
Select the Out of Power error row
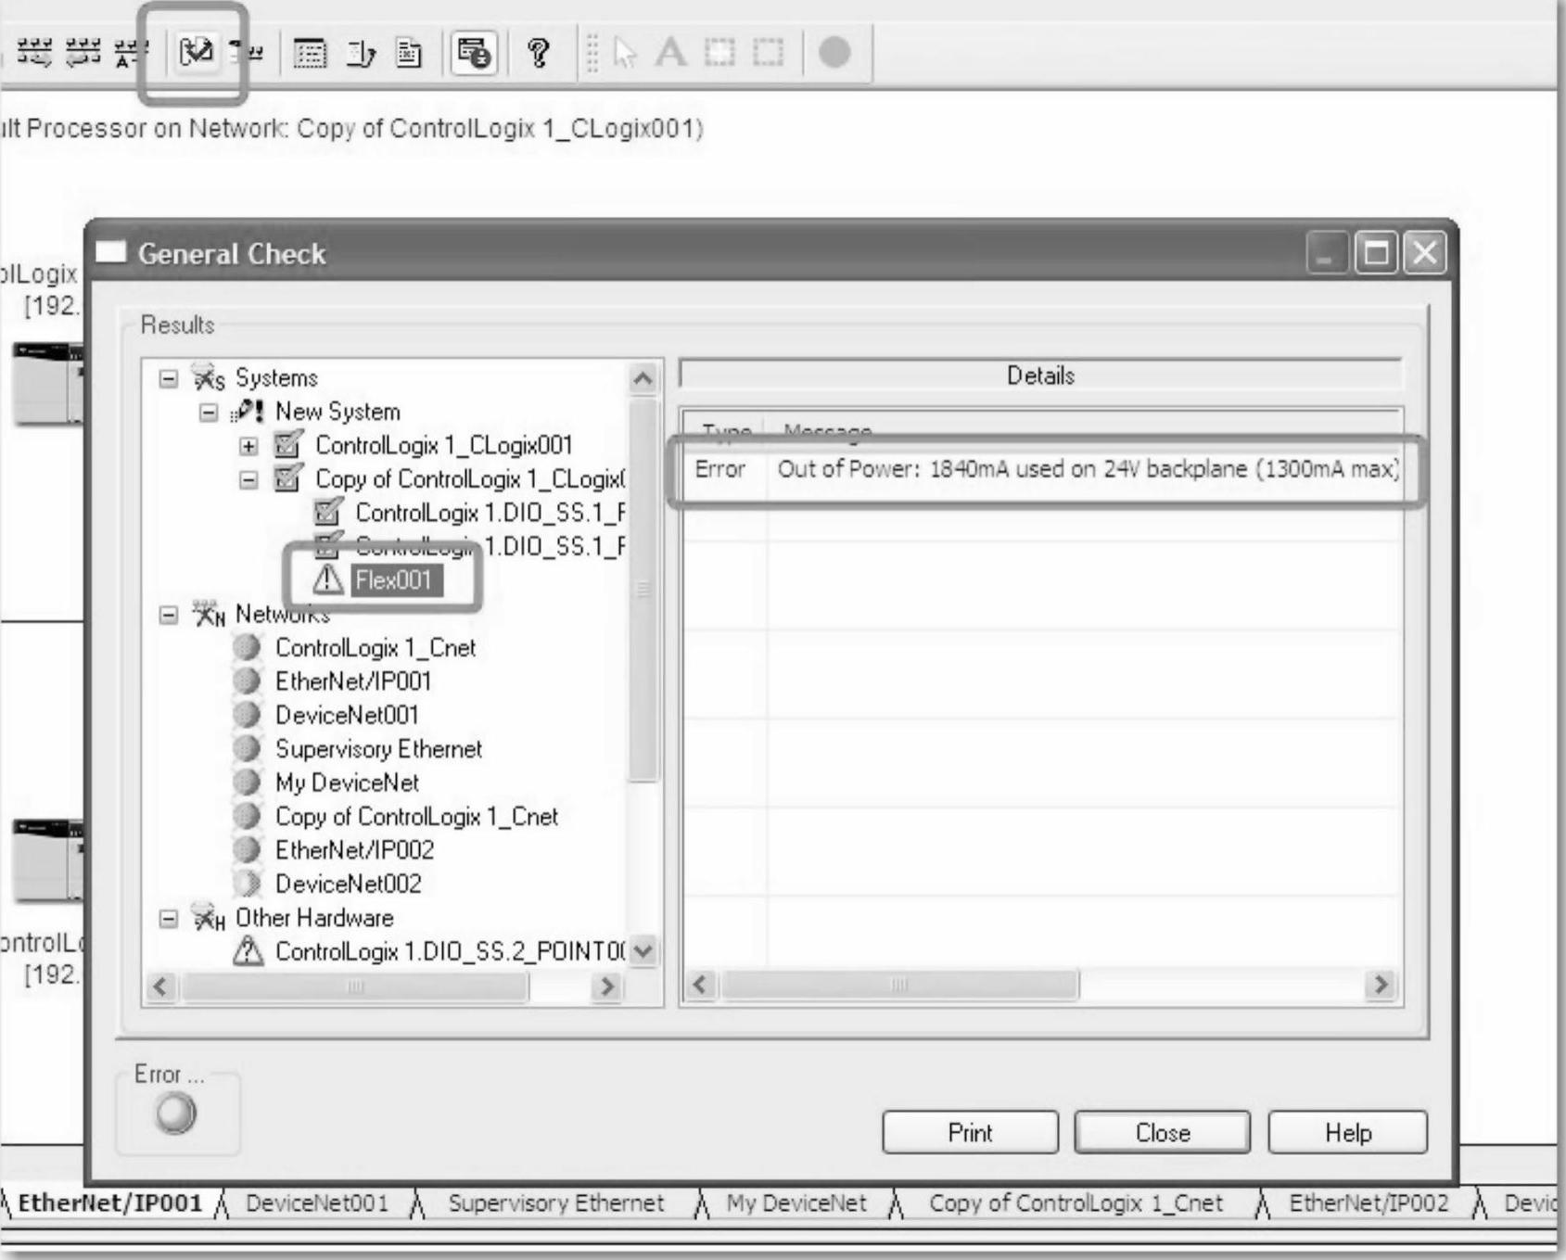click(x=1042, y=469)
